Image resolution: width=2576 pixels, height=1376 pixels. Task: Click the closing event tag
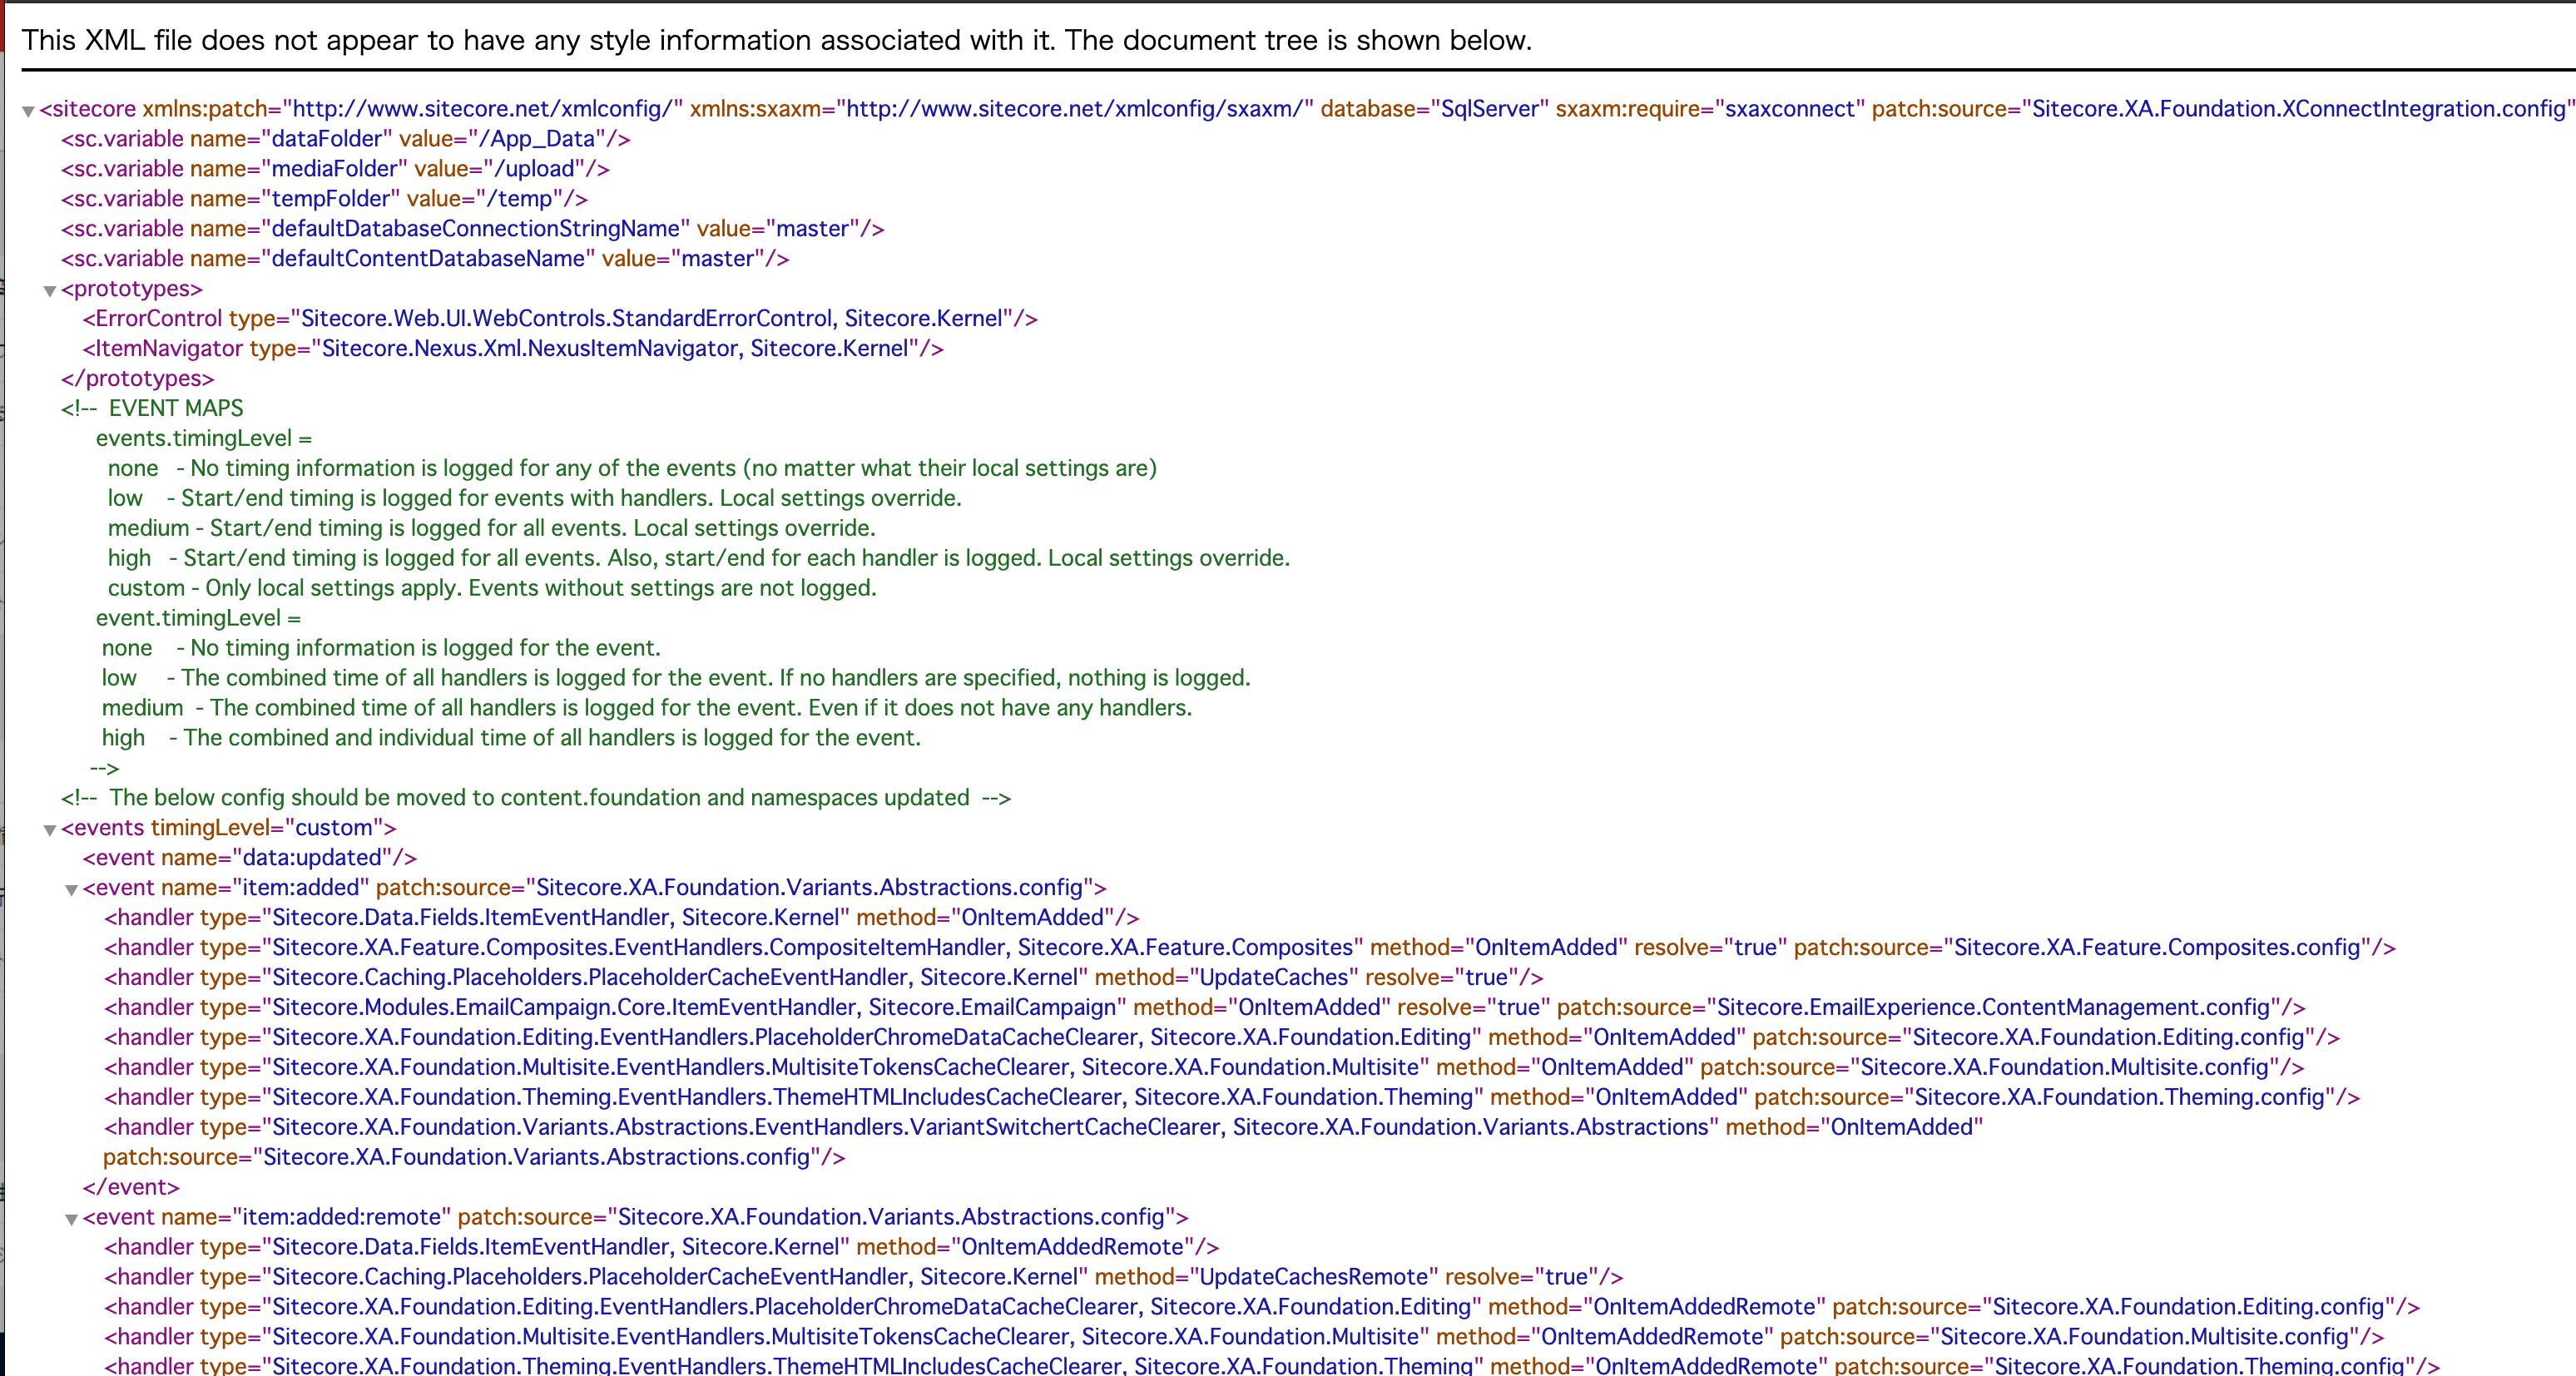coord(131,1188)
